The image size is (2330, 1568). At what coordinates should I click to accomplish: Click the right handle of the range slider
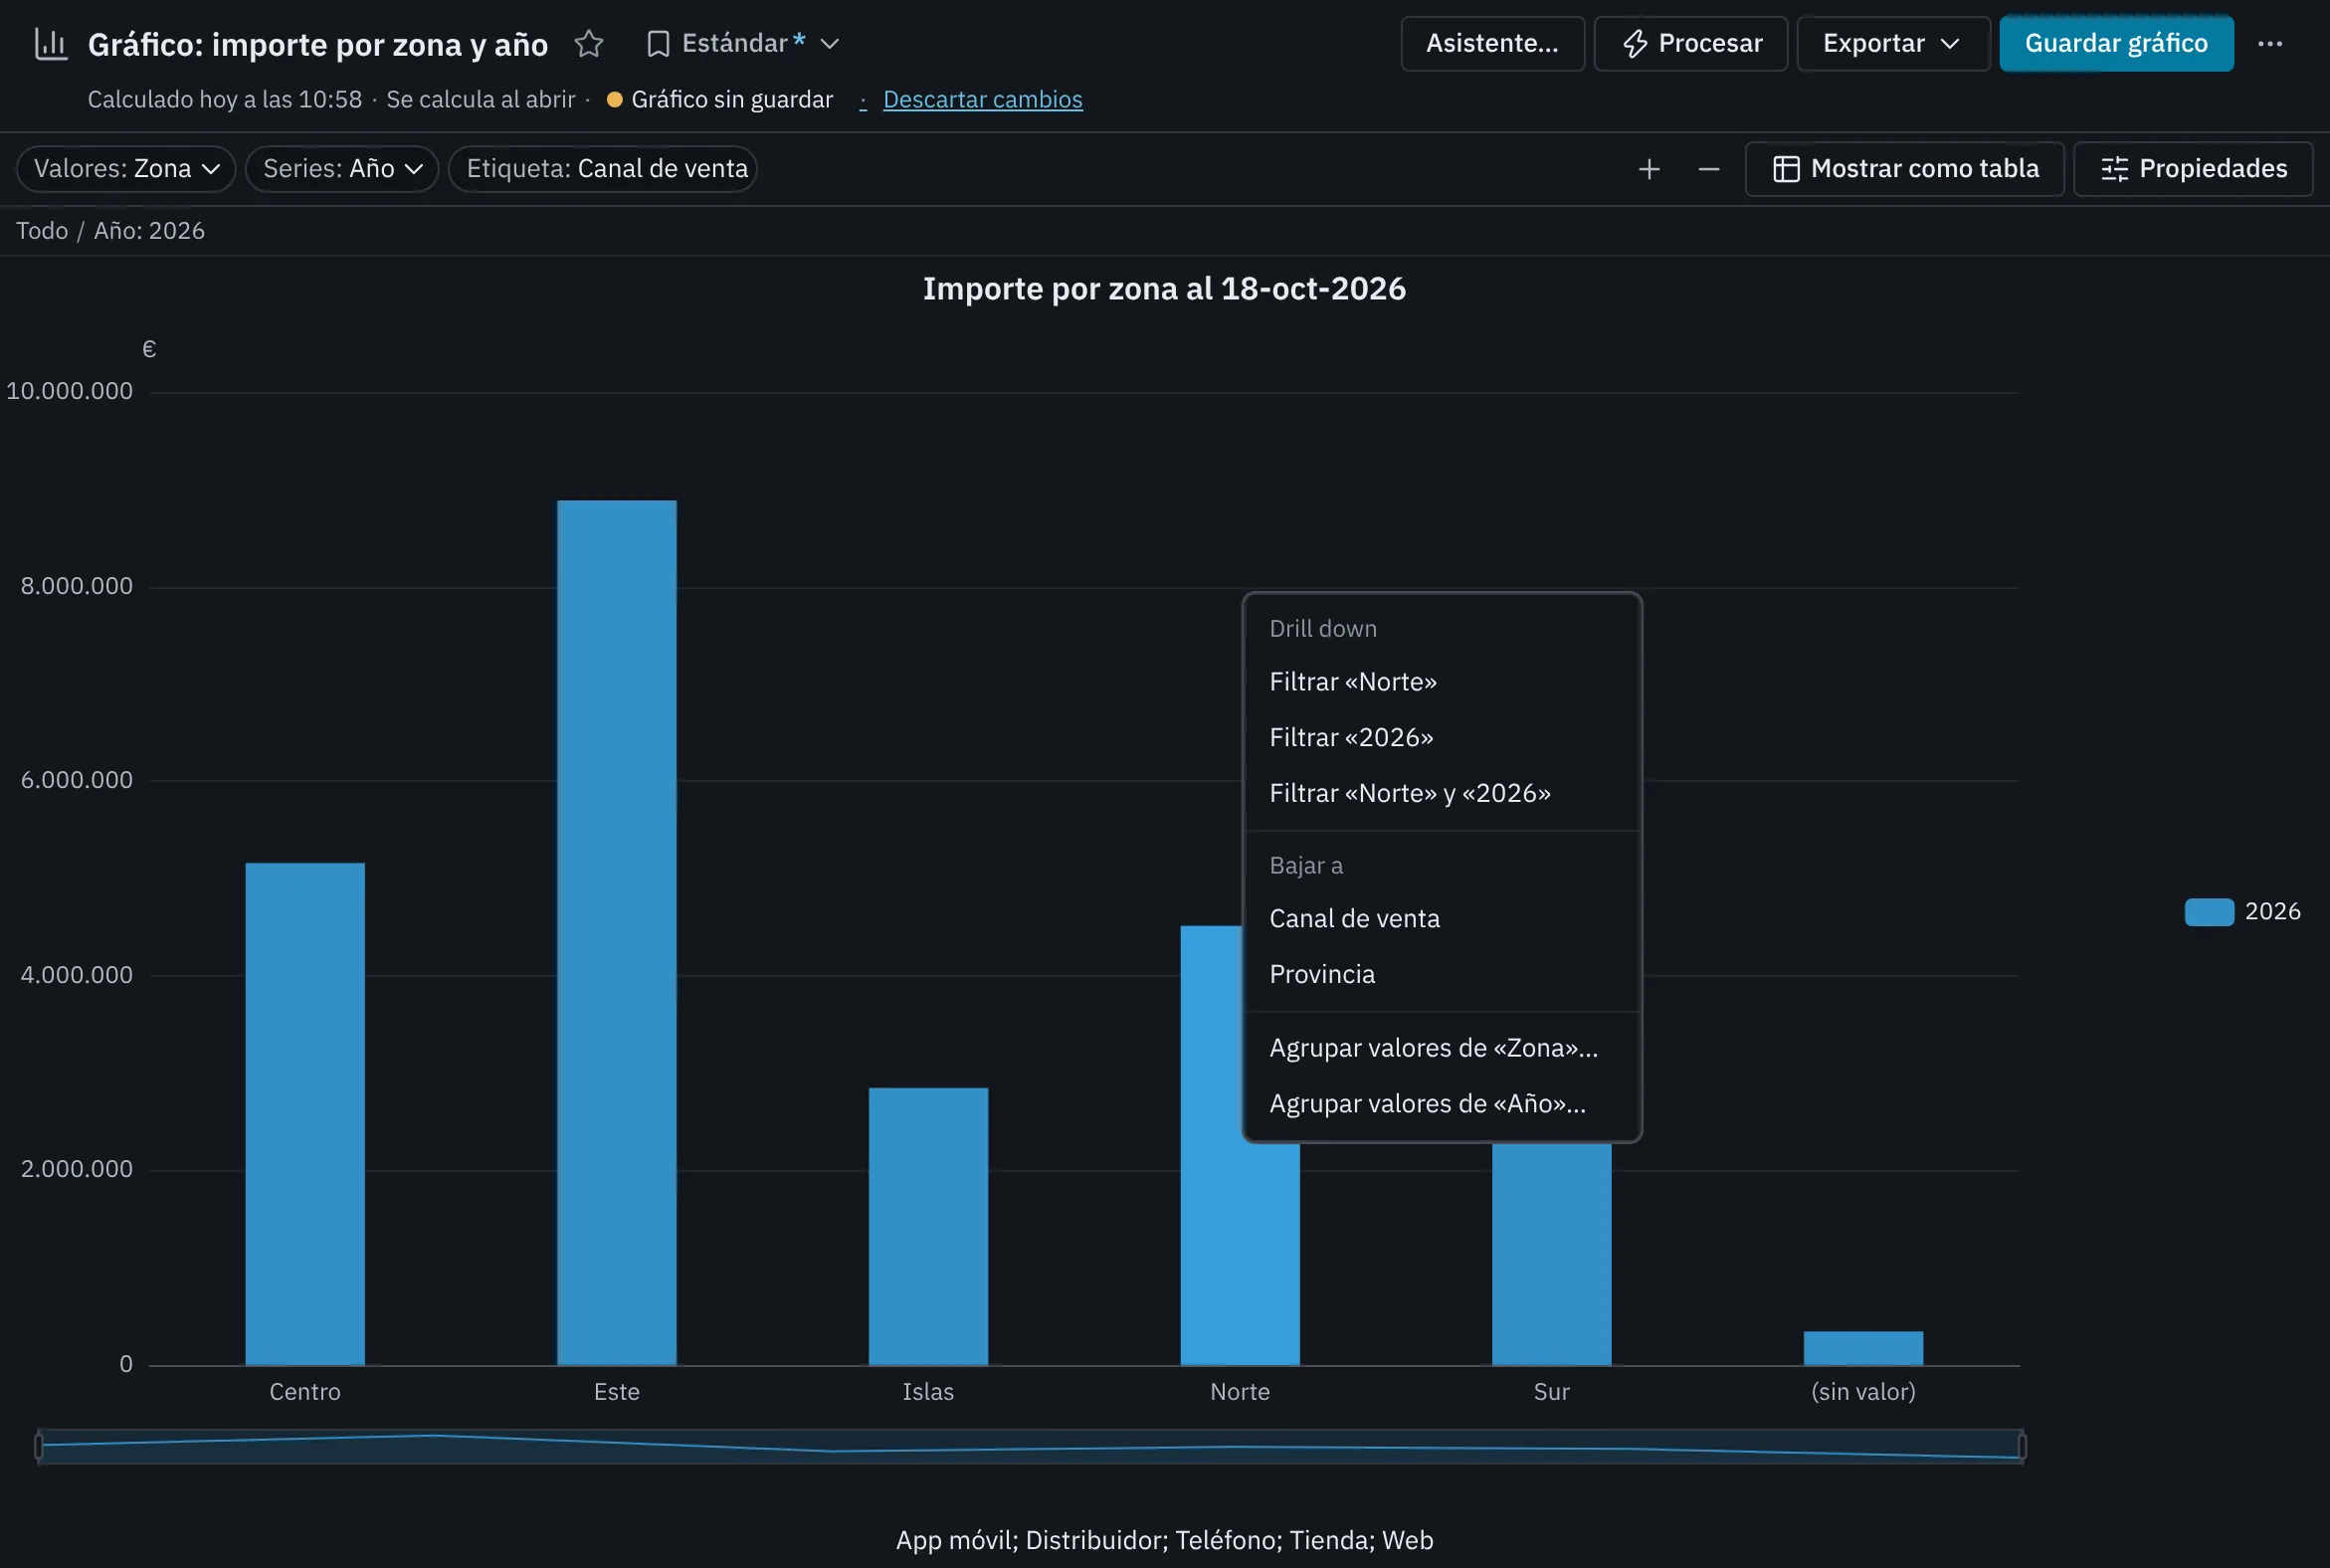click(2022, 1447)
